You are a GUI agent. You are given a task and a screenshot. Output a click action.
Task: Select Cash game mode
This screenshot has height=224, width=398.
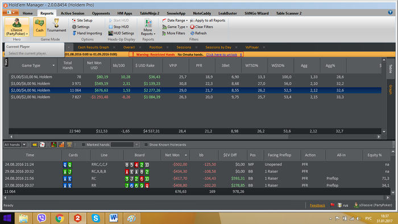pyautogui.click(x=39, y=27)
